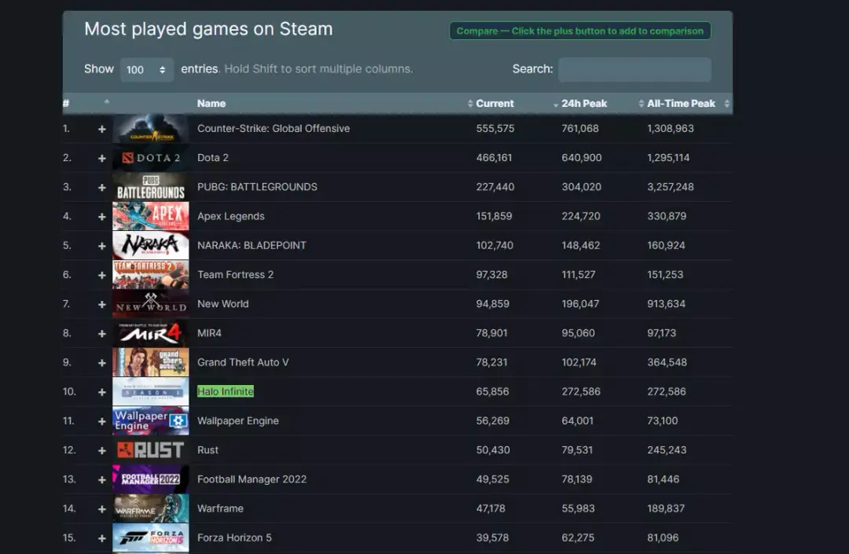The width and height of the screenshot is (849, 554).
Task: Sort table by All-Time Peak column
Action: pos(681,103)
